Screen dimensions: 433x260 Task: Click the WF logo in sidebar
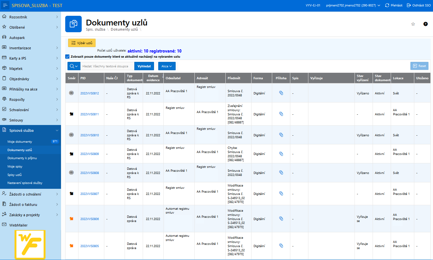(x=30, y=244)
